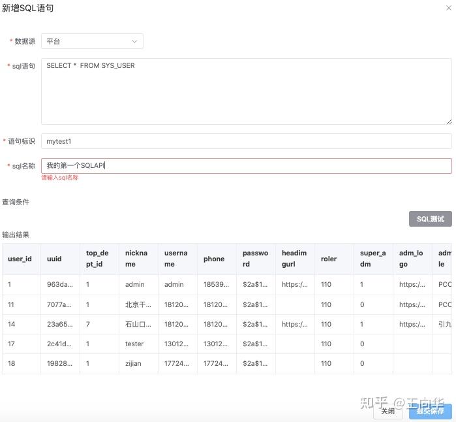Click the 输出结果 section label
Screen dimensions: 456x422
point(16,235)
